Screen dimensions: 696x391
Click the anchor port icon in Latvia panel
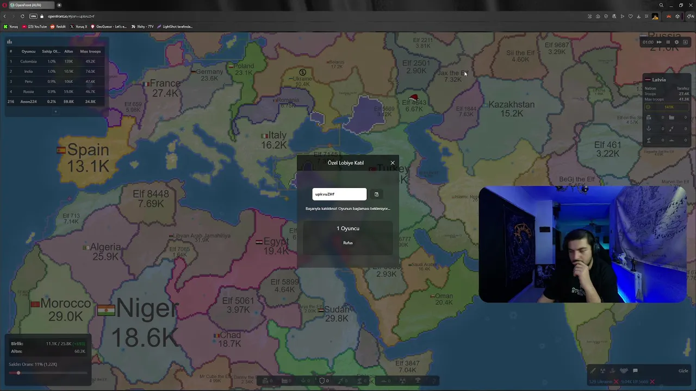pos(649,129)
